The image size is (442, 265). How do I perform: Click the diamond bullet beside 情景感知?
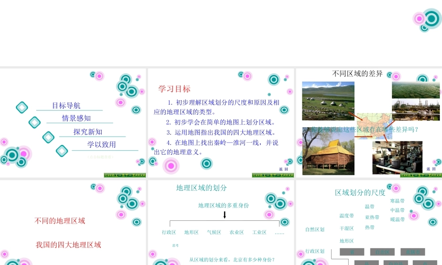point(34,122)
